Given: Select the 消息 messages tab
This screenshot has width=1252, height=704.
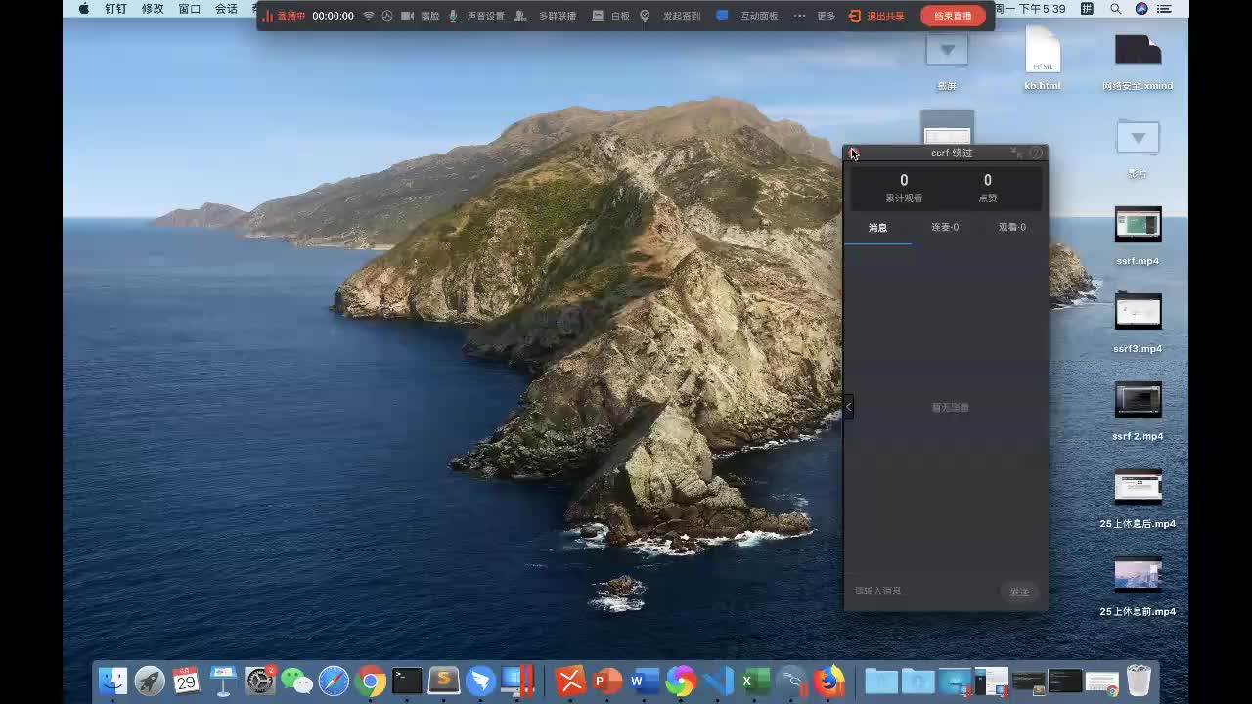Looking at the screenshot, I should [877, 227].
